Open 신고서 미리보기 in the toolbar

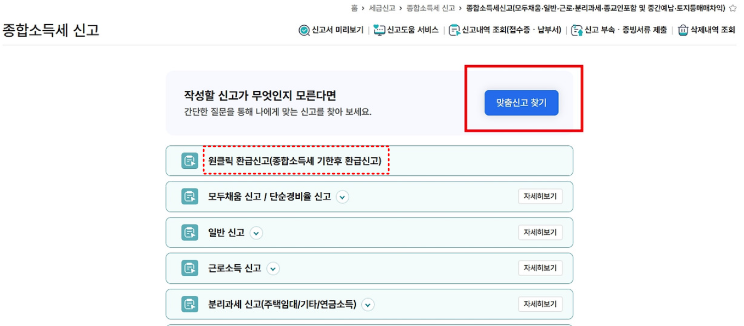[337, 30]
